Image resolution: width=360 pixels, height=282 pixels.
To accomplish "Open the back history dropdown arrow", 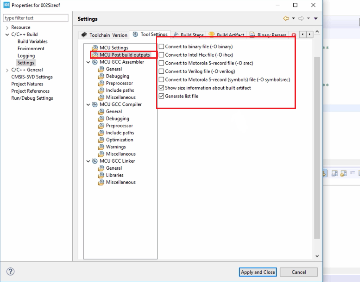I will (293, 19).
